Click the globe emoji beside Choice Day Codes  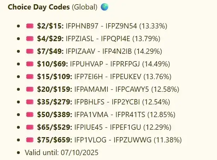click(105, 7)
